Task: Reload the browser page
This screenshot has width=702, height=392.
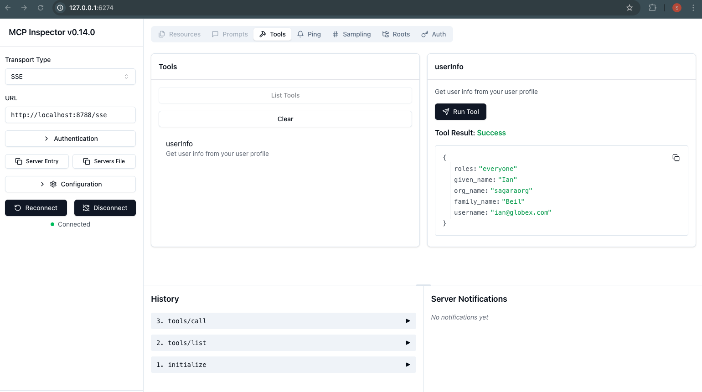Action: tap(41, 8)
